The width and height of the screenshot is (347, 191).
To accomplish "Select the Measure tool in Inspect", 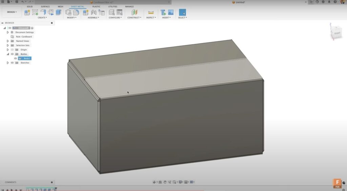I will (x=151, y=13).
